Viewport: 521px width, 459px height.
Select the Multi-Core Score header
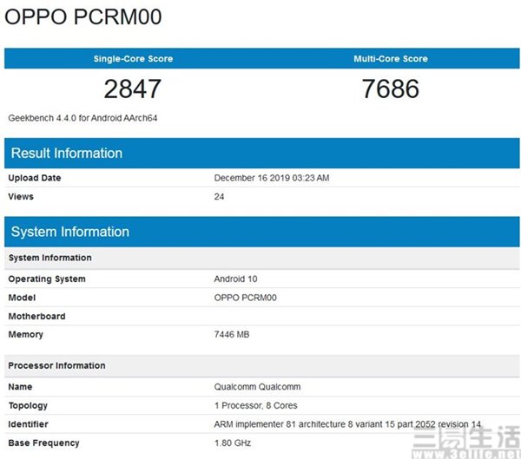tap(391, 59)
